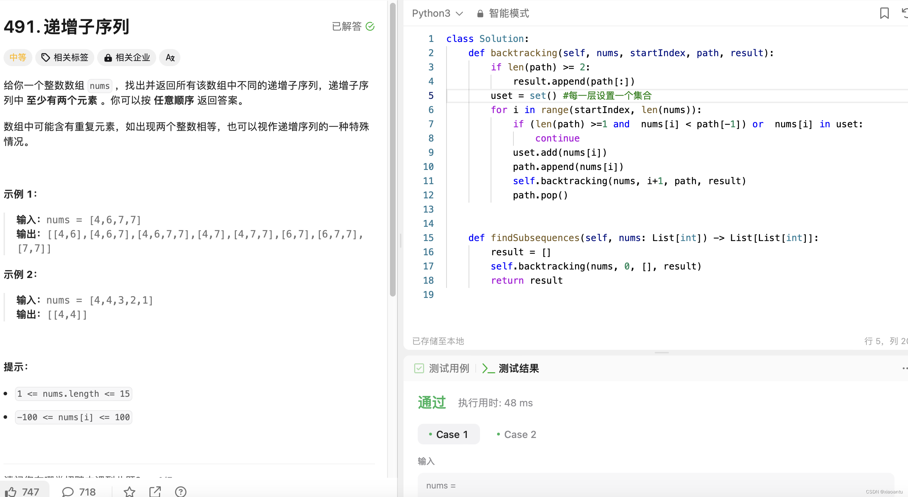Screen dimensions: 908x497
Task: Click the Ax translation icon
Action: coord(170,58)
